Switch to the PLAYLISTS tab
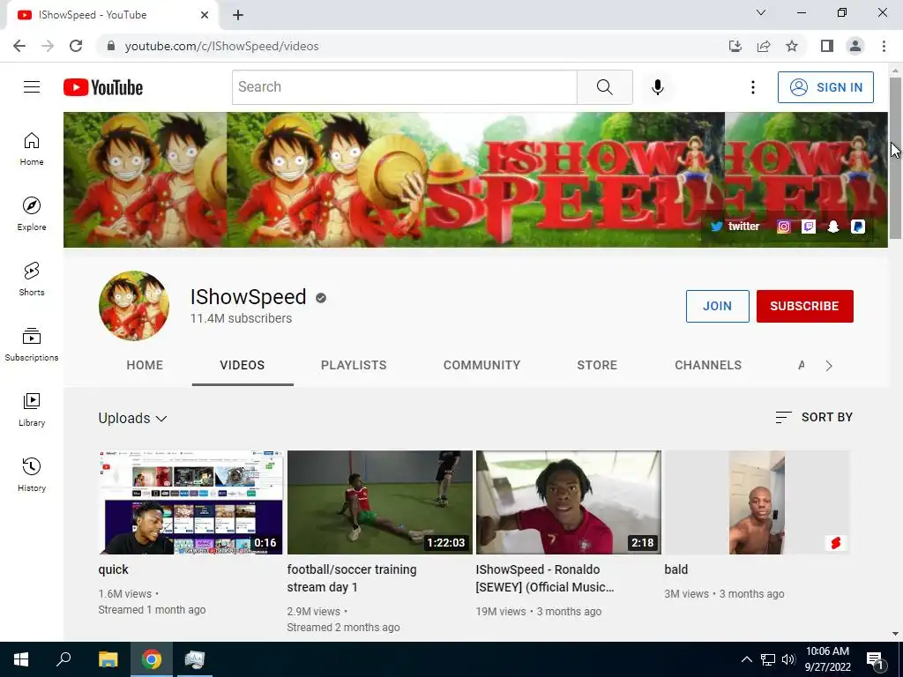 tap(354, 365)
